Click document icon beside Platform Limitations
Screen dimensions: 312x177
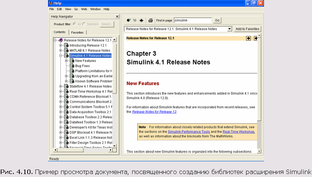[72, 71]
